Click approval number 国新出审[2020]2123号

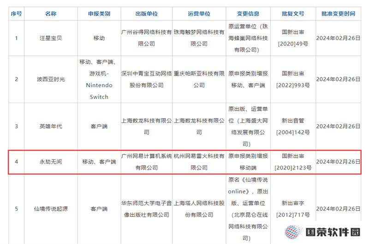coord(293,162)
